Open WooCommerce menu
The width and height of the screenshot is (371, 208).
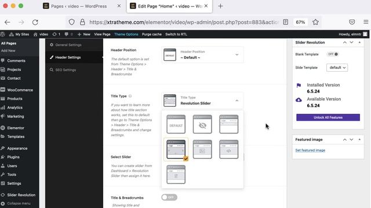pyautogui.click(x=19, y=90)
